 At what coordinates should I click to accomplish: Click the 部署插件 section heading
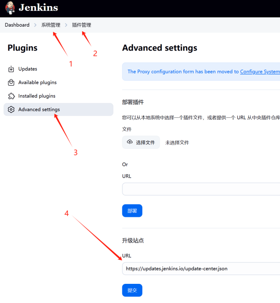point(133,102)
